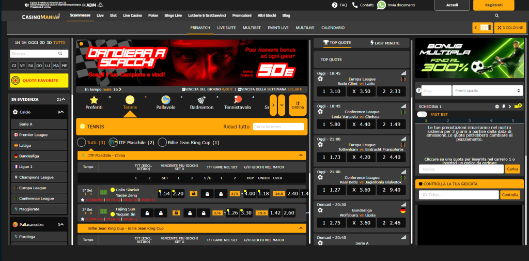Toggle the ME day filter
This screenshot has width=529, height=261.
[x=65, y=66]
